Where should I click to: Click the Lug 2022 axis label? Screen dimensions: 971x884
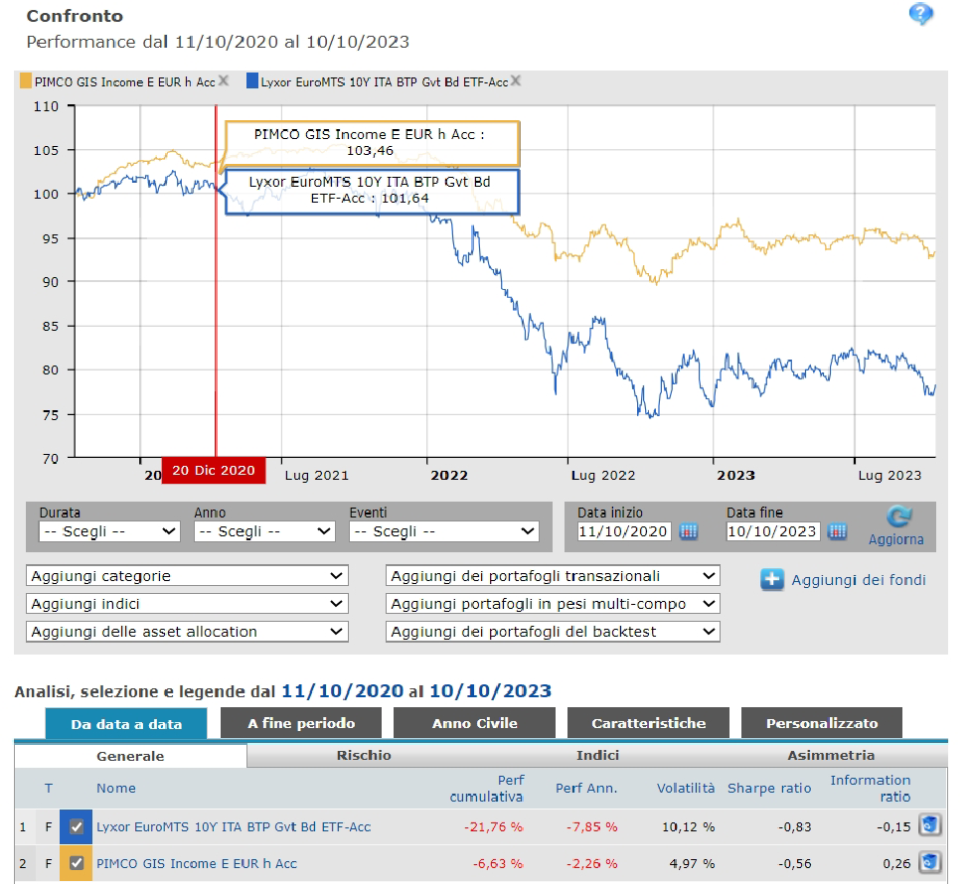click(603, 476)
